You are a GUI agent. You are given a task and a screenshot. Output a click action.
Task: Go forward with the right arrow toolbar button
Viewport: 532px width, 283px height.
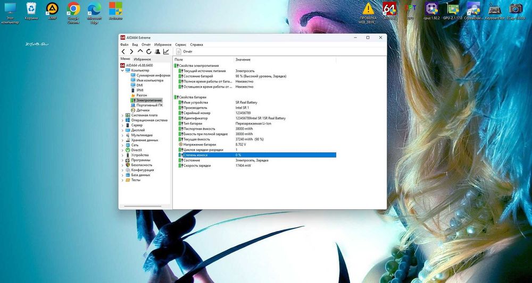coord(131,52)
